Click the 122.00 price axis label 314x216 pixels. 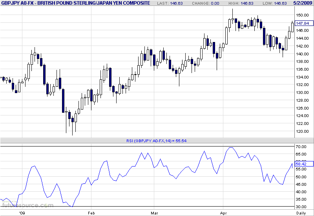click(302, 124)
